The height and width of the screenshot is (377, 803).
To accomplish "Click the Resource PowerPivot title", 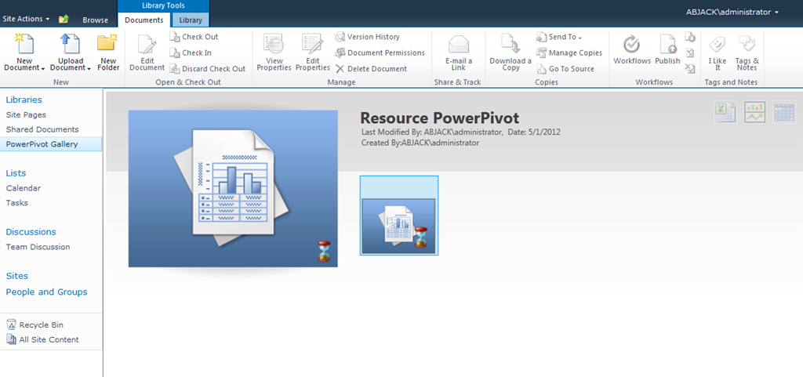I will click(x=439, y=118).
